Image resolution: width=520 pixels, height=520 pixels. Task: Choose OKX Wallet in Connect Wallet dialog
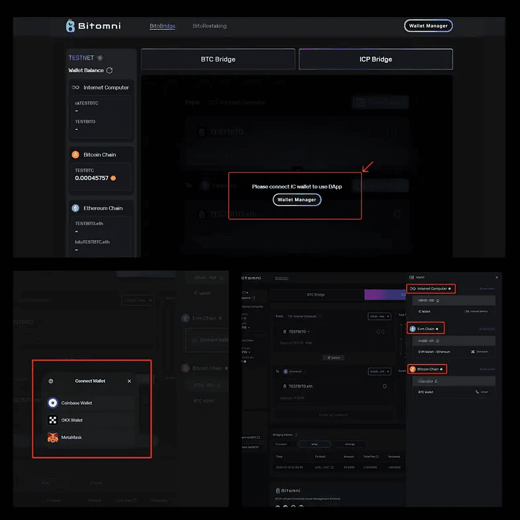[x=90, y=420]
